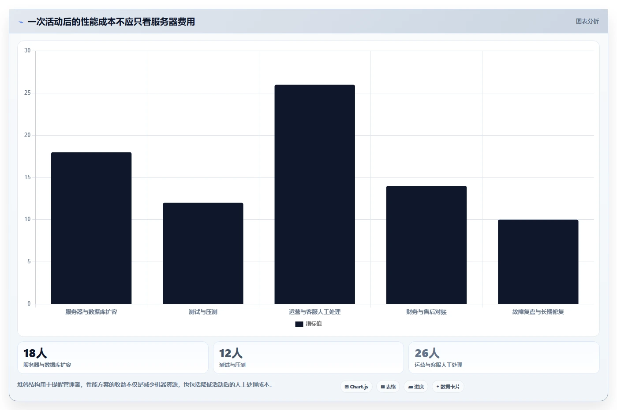Click the 指标值 legend label
Screen dimensions: 617x410
[314, 324]
